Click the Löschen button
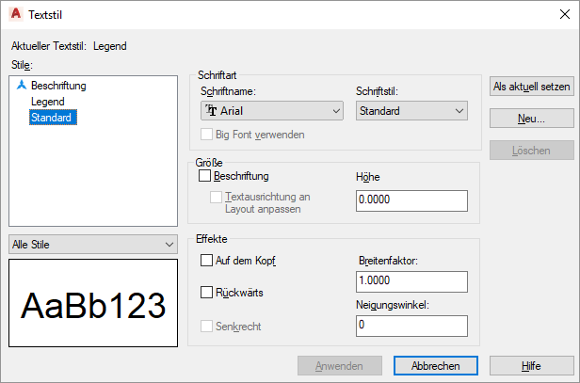This screenshot has height=383, width=580. tap(532, 151)
